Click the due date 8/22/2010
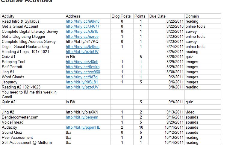Screen dimensions: 227x151 point(175,26)
